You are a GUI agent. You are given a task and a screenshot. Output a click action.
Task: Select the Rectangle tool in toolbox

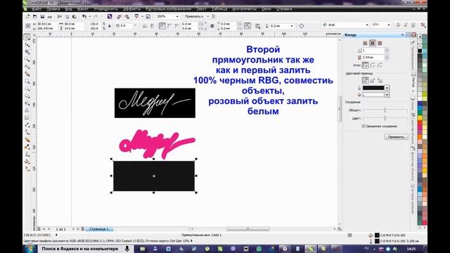[27, 82]
